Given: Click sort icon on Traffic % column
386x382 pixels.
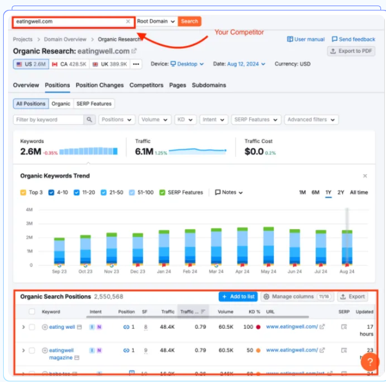Looking at the screenshot, I should [x=203, y=312].
